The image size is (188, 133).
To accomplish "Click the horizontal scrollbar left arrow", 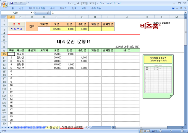I will point(114,127).
